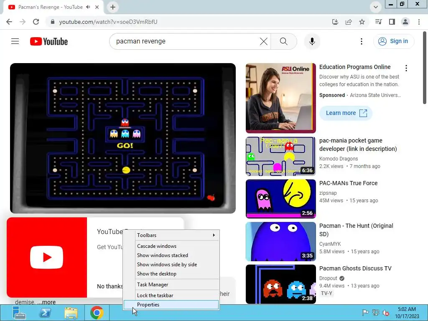Toggle Chrome side panel
The width and height of the screenshot is (428, 321).
tap(392, 22)
